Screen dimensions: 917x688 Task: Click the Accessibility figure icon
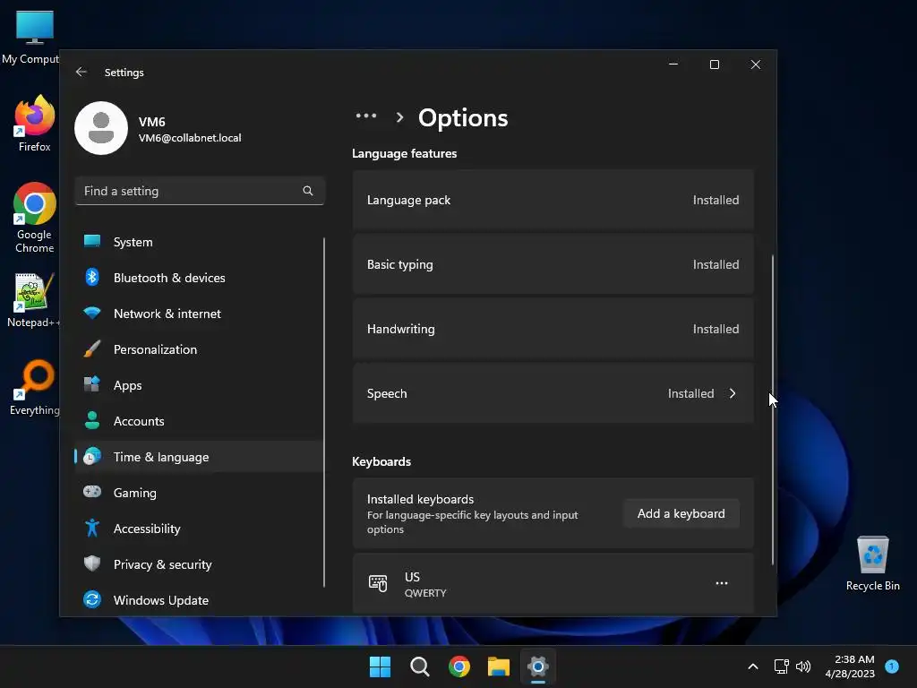coord(92,528)
